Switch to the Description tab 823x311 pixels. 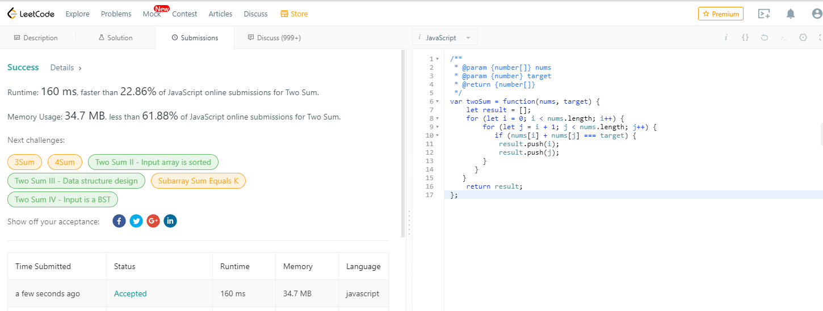pyautogui.click(x=36, y=37)
